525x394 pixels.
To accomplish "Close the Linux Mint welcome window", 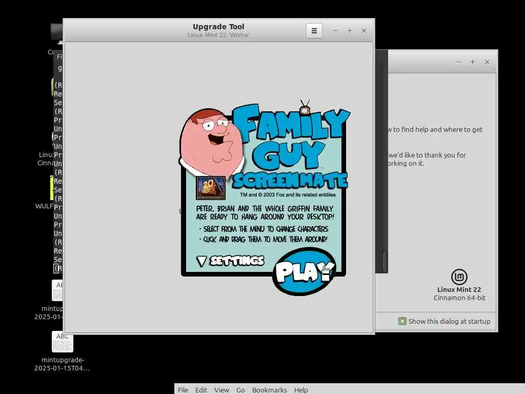I will tap(487, 62).
